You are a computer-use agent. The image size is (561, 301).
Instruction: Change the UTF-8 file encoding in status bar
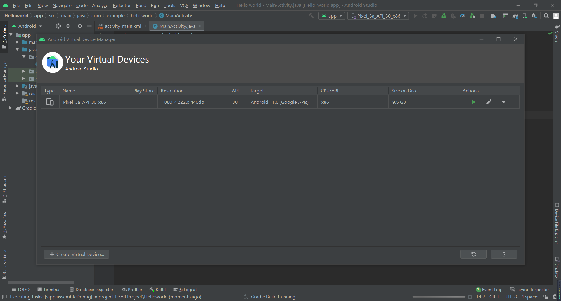tap(510, 297)
